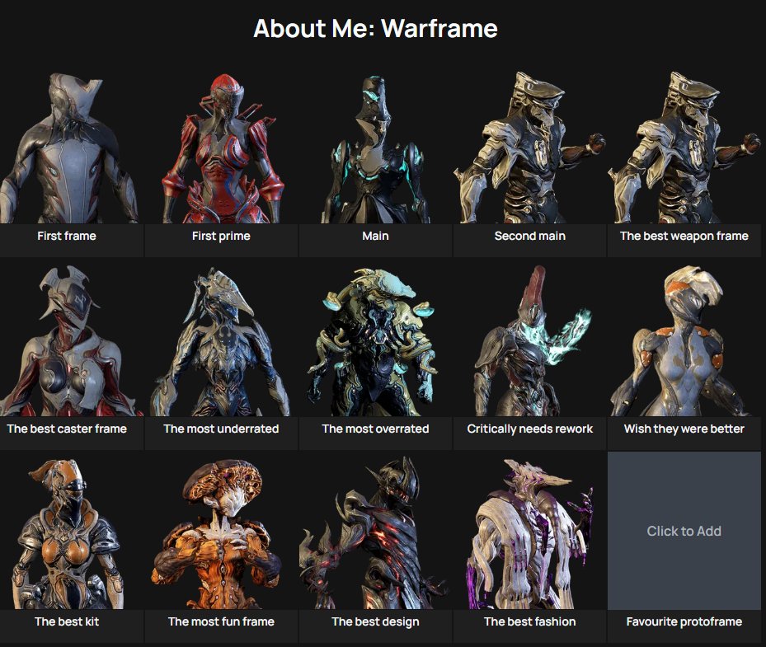Click 'The best kit' caption
The width and height of the screenshot is (766, 647).
tap(67, 621)
